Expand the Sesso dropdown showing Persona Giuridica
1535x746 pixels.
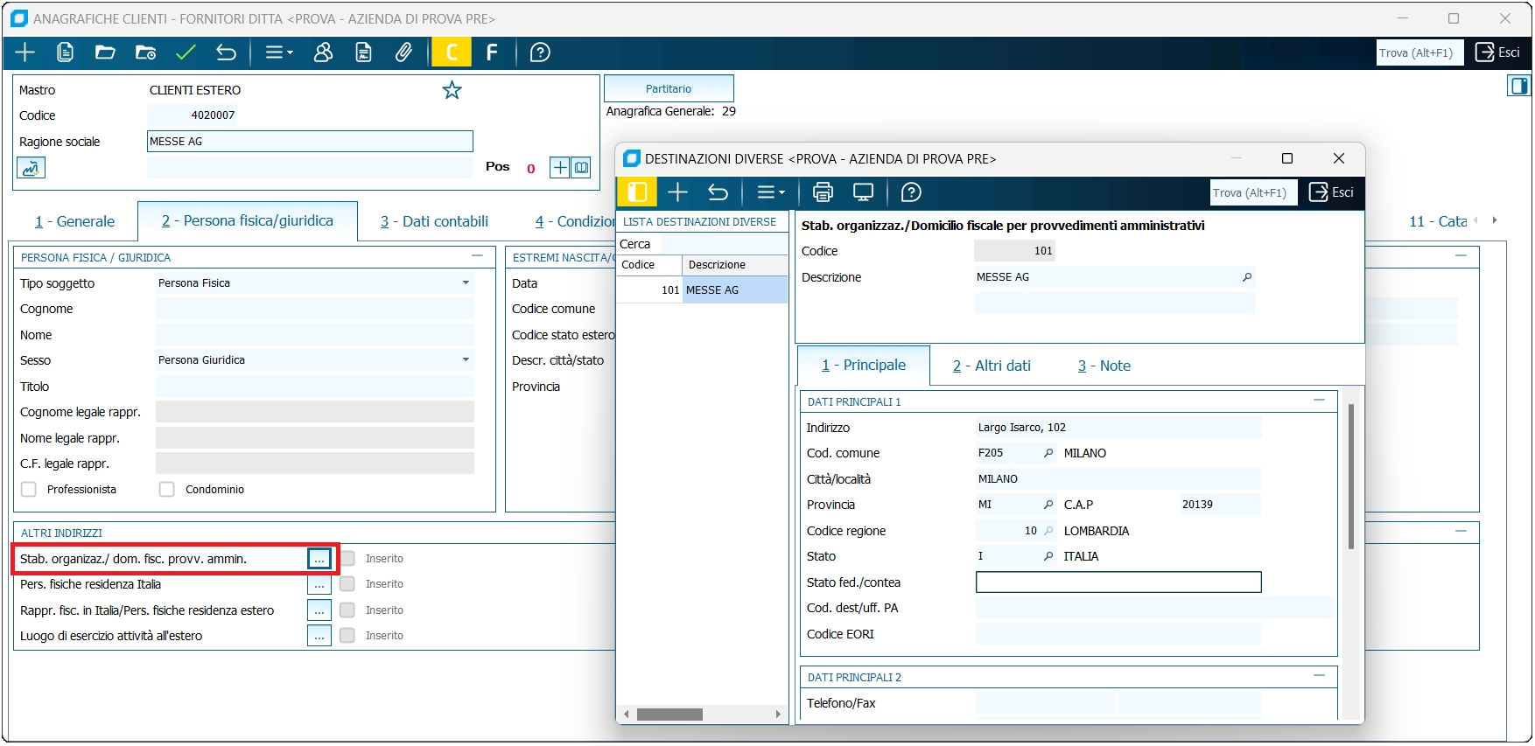coord(466,360)
